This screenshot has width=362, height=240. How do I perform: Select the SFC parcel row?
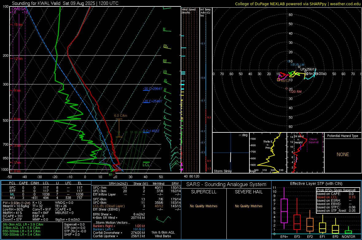pyautogui.click(x=46, y=188)
